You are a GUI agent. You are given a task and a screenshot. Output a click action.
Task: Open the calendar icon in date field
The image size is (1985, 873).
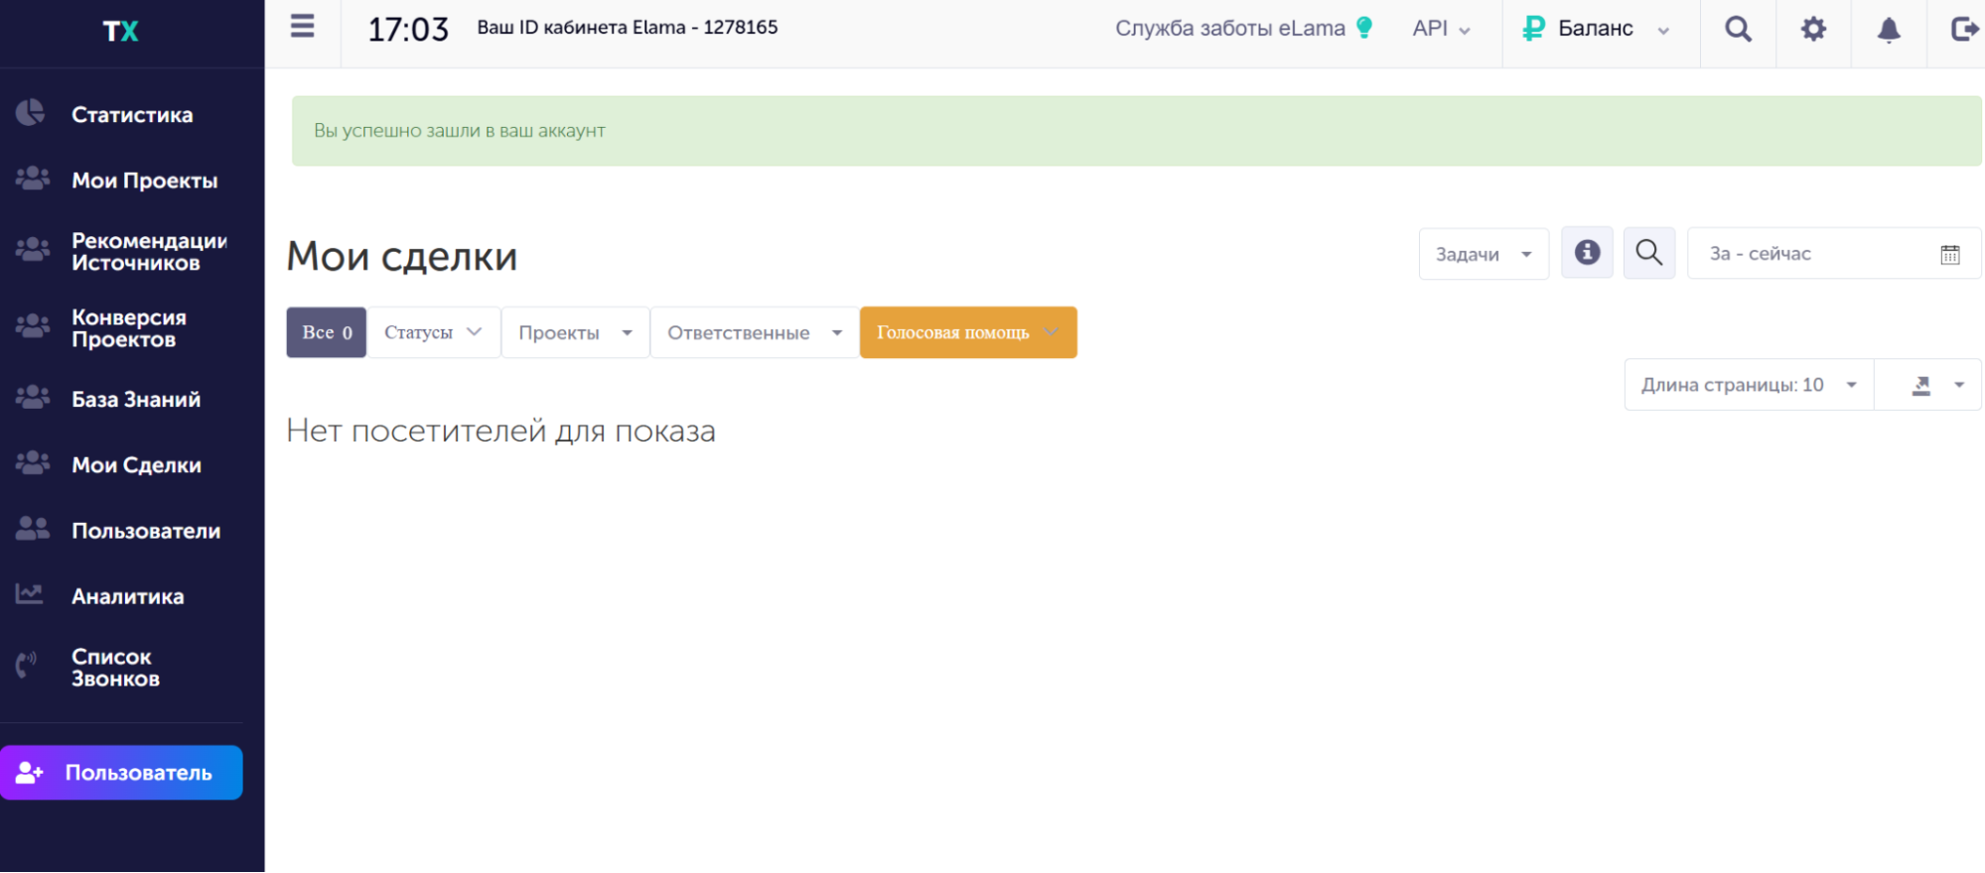[1949, 254]
